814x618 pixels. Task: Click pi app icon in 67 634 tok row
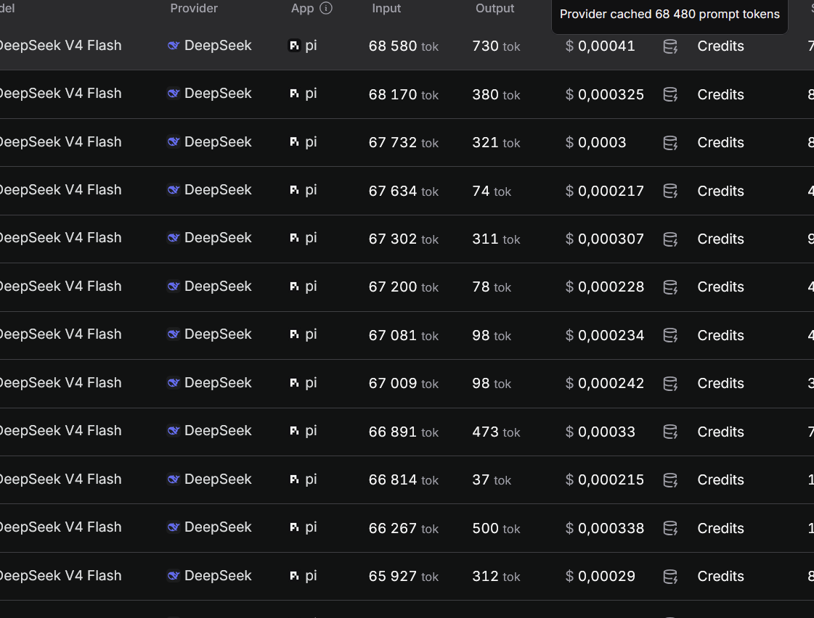point(294,190)
